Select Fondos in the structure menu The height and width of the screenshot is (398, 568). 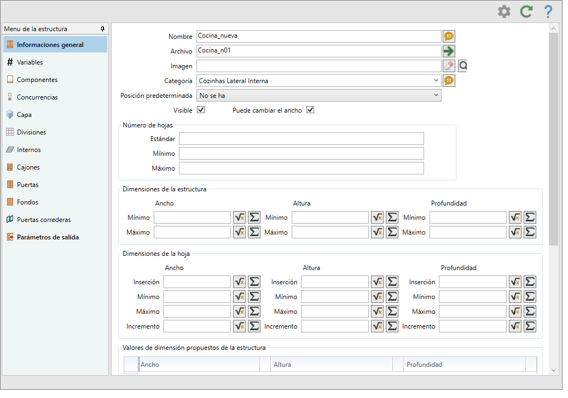click(55, 202)
